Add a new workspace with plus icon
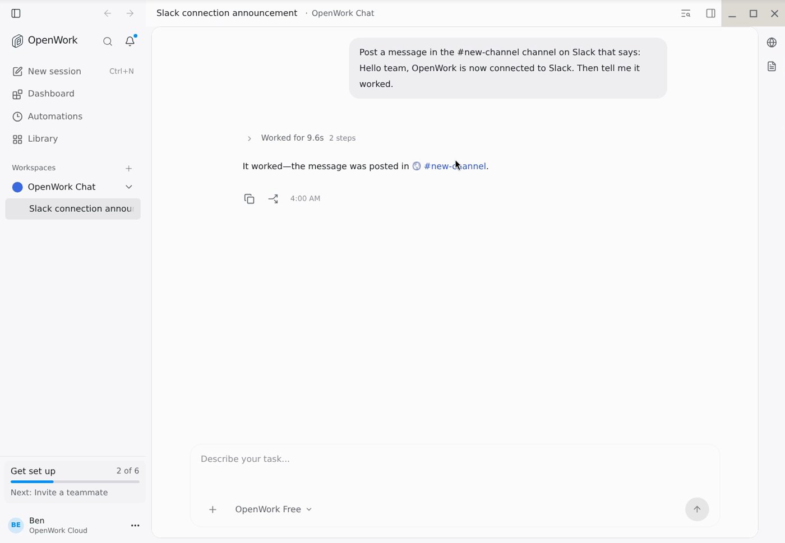Viewport: 785px width, 543px height. coord(129,168)
